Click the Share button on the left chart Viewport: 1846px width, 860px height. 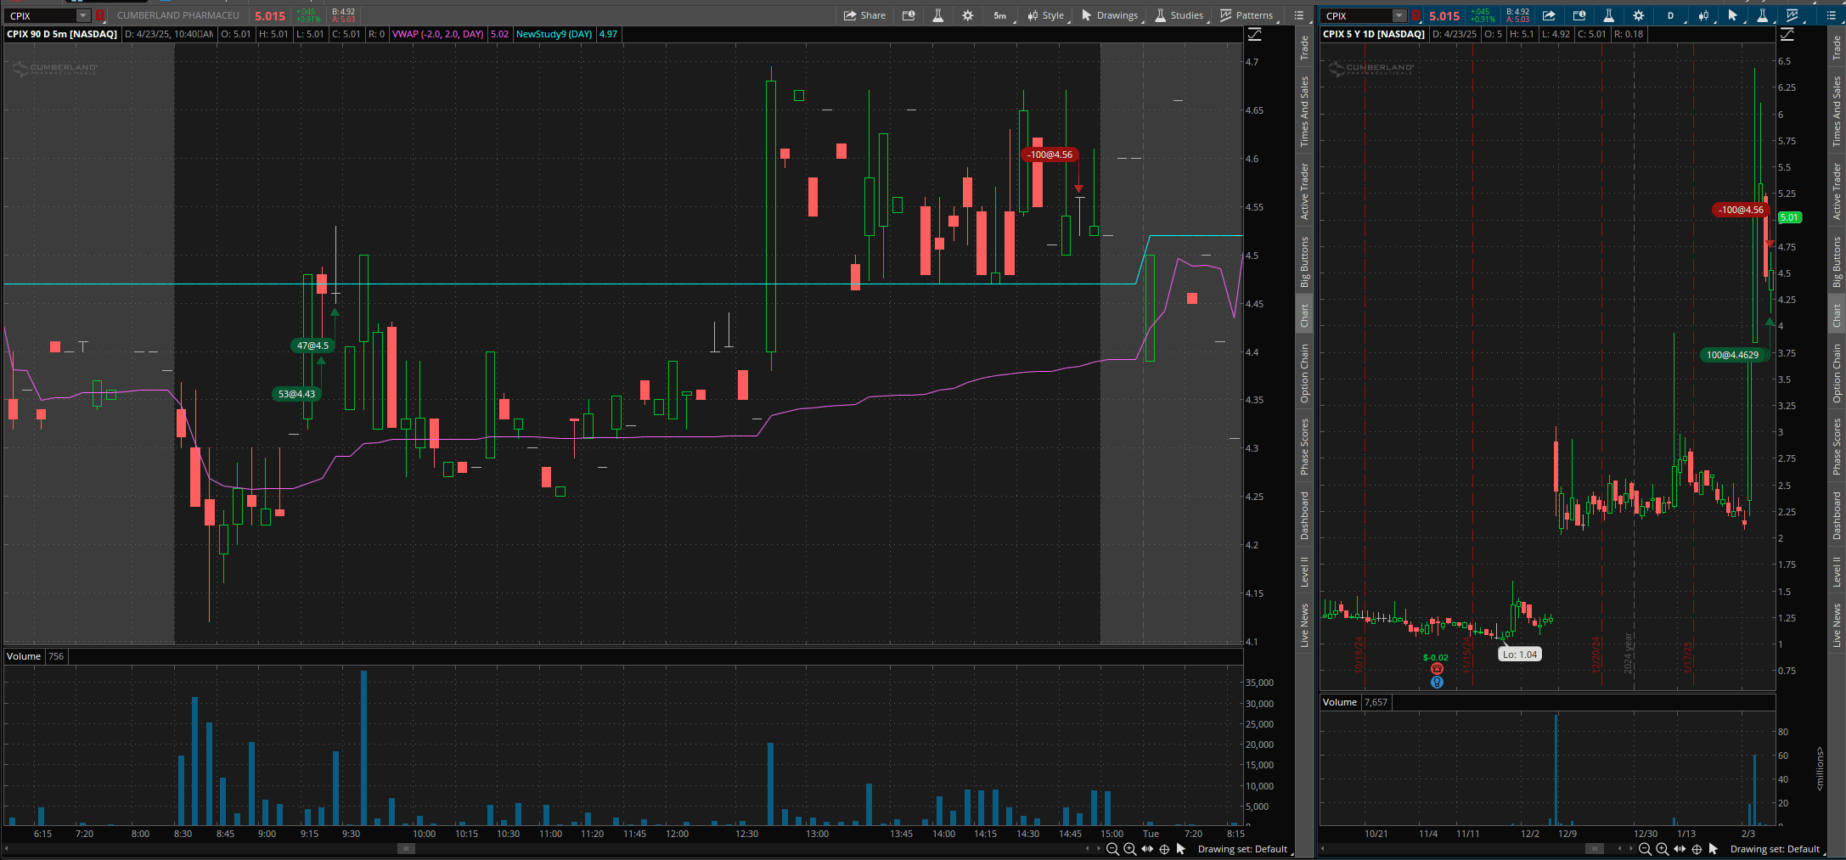tap(864, 15)
